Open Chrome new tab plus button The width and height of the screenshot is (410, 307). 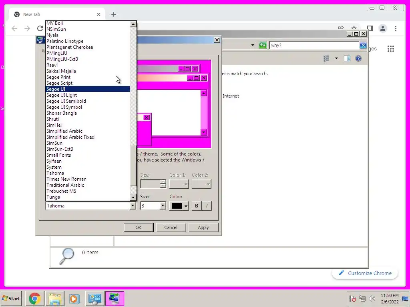tap(113, 14)
